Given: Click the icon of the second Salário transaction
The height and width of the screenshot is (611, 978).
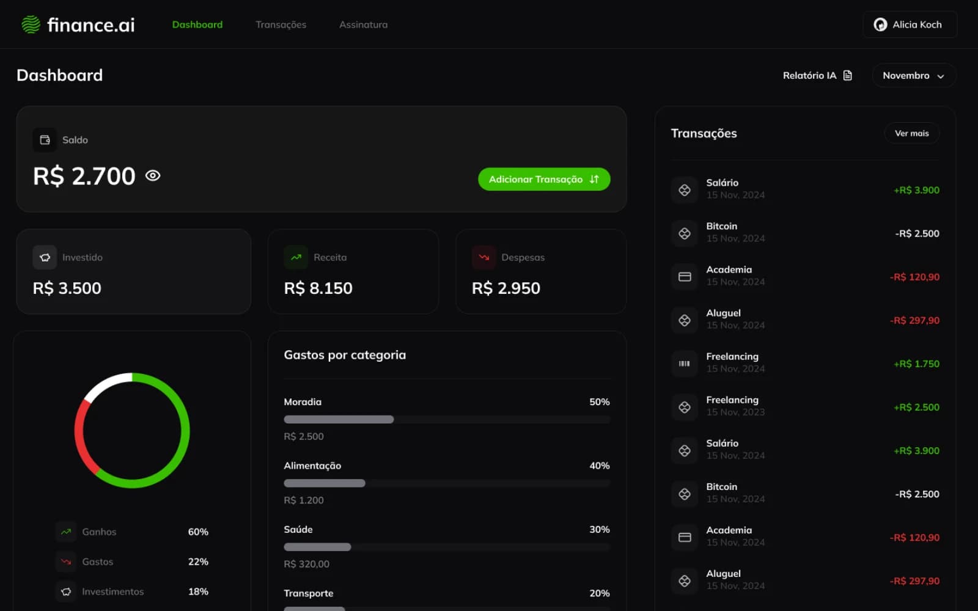Looking at the screenshot, I should click(x=685, y=450).
